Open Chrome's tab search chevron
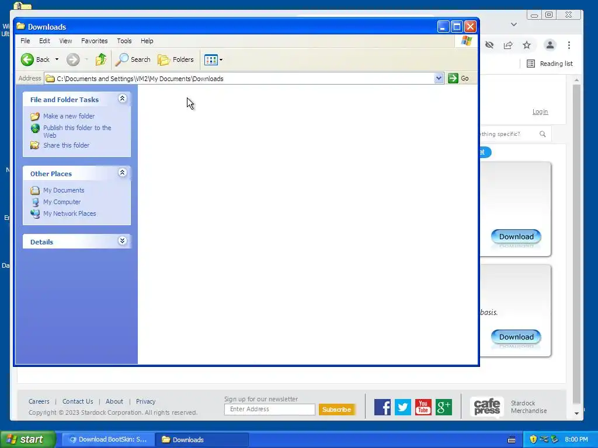Screen dimensions: 598x448 click(514, 24)
